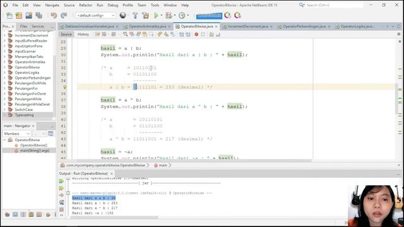
Task: Switch editor to Source view
Action: [66, 34]
